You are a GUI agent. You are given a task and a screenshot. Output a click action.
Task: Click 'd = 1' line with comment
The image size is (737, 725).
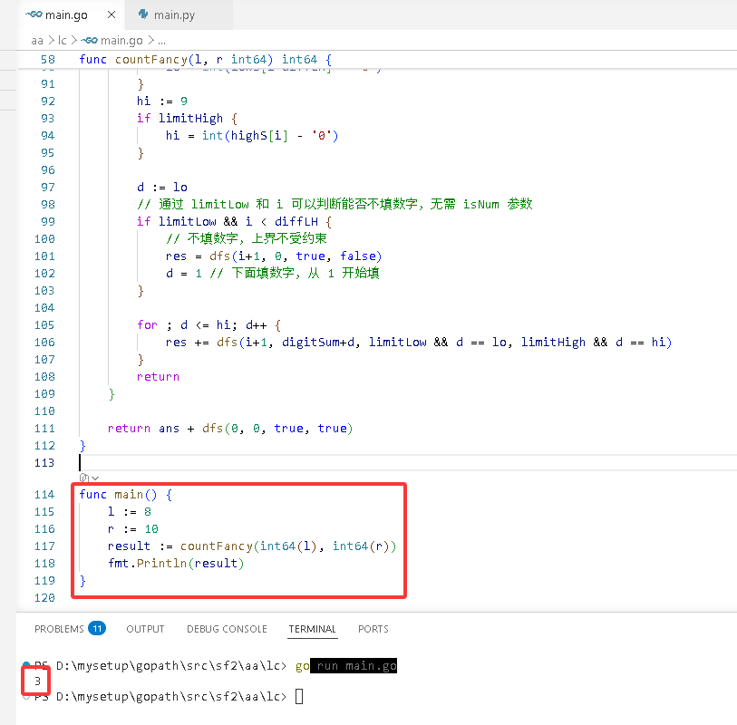coord(273,273)
